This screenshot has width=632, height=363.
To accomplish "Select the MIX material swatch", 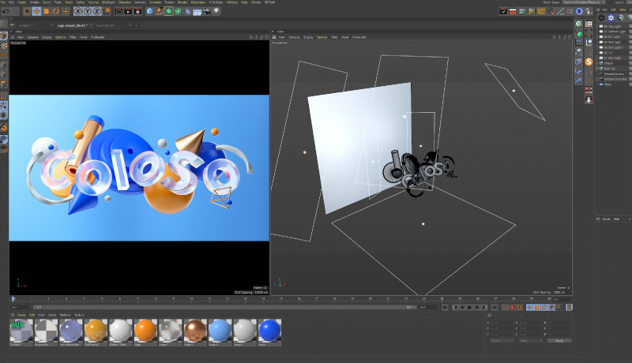I will tap(21, 331).
